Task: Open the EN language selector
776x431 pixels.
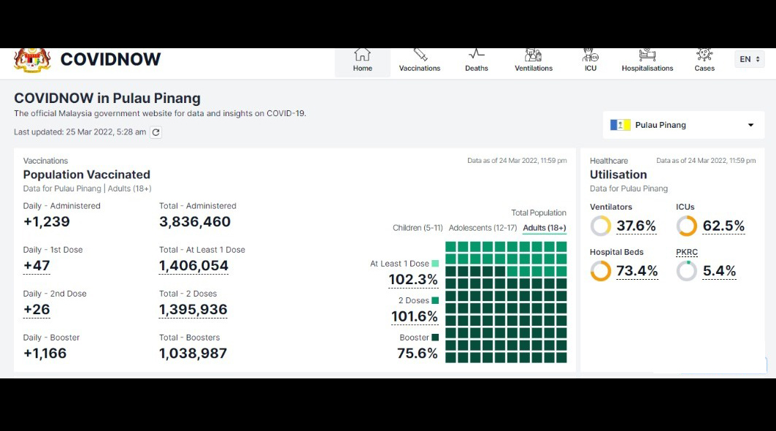Action: coord(749,59)
